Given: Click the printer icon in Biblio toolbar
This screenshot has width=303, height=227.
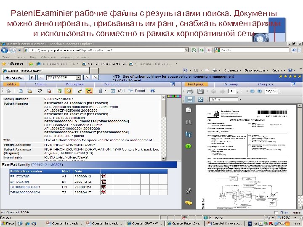Looking at the screenshot, I should [8, 91].
